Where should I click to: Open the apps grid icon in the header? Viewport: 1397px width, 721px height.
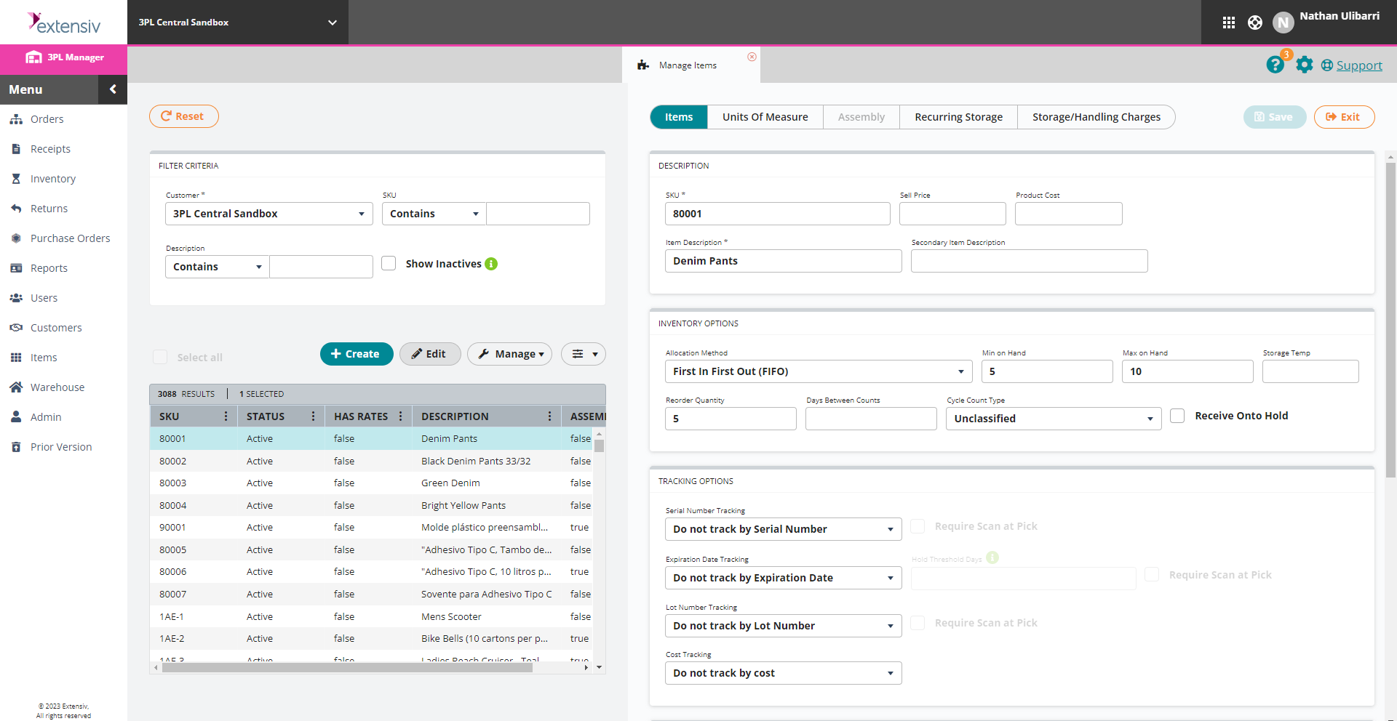1228,22
